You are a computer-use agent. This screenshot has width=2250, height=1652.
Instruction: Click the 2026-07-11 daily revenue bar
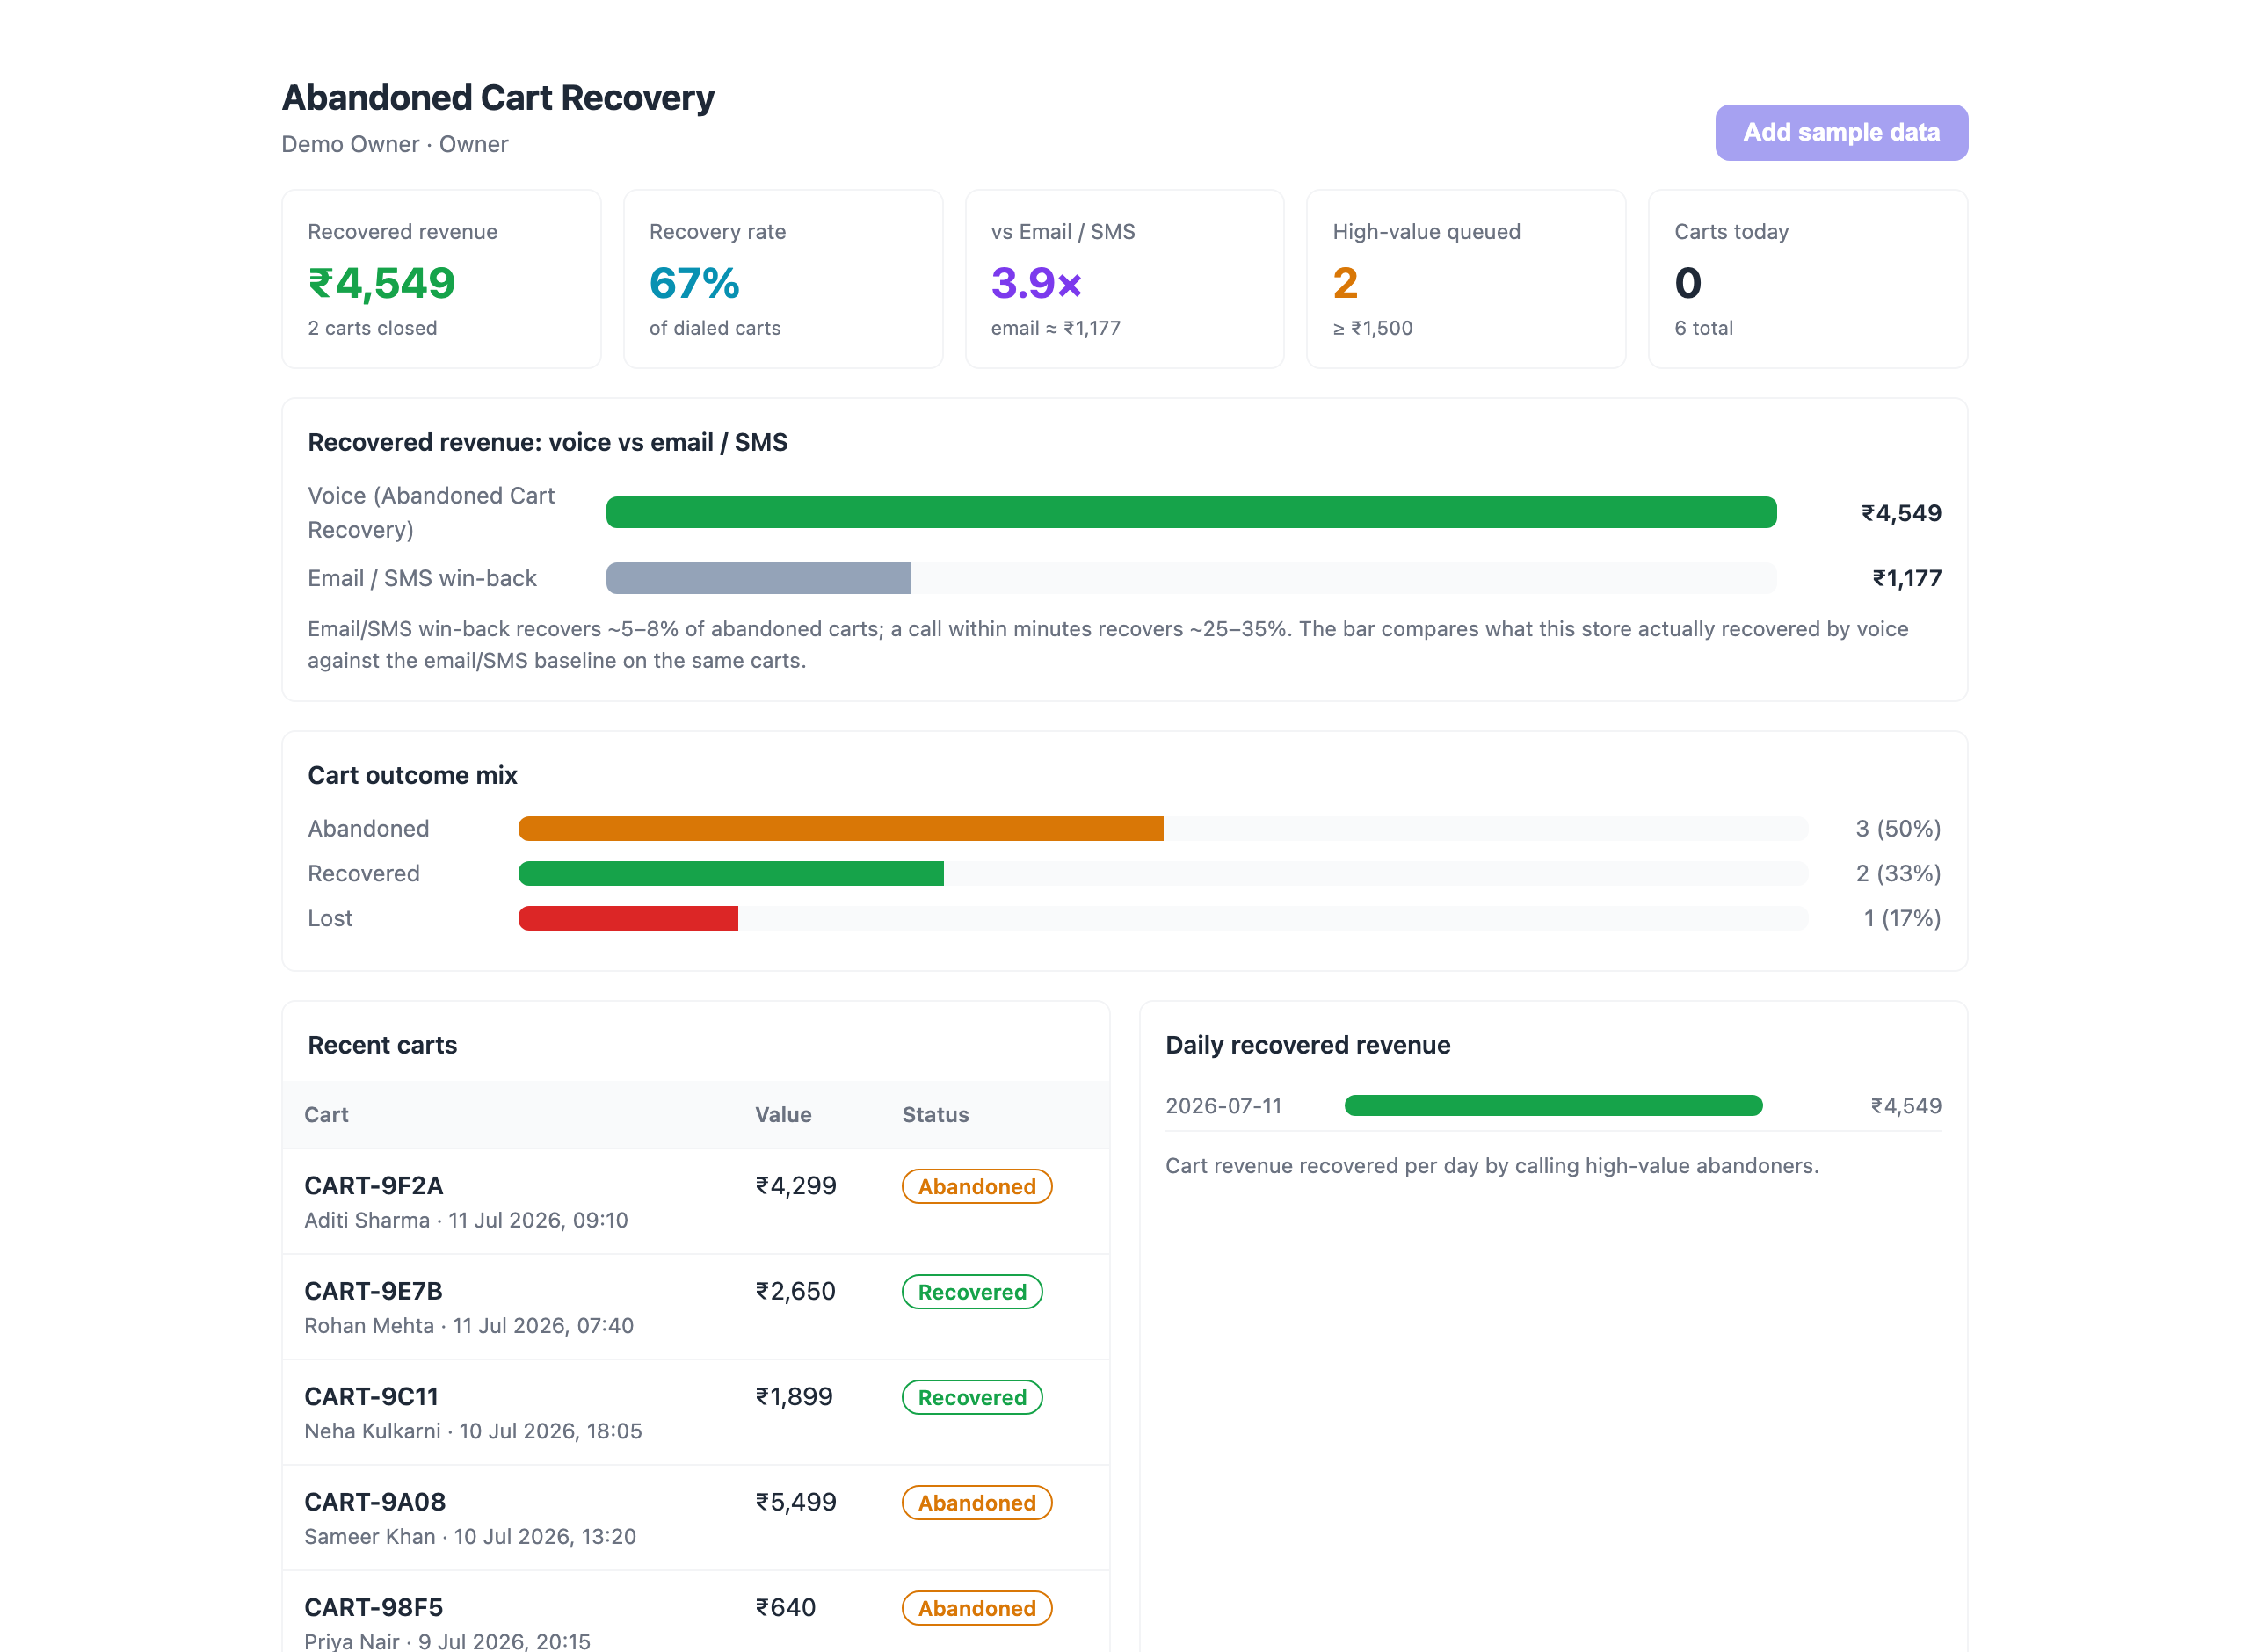tap(1553, 1105)
